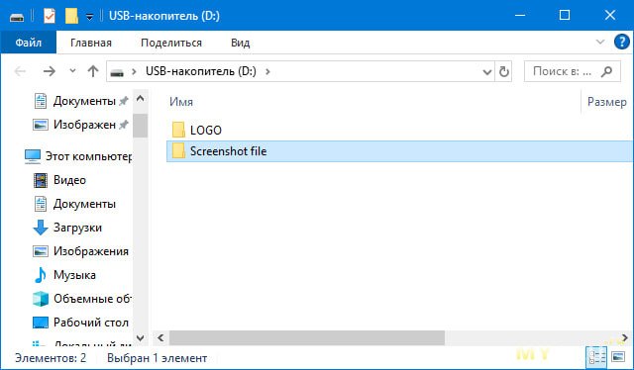
Task: Open the Quick Access Toolbar customize dropdown
Action: coord(90,16)
